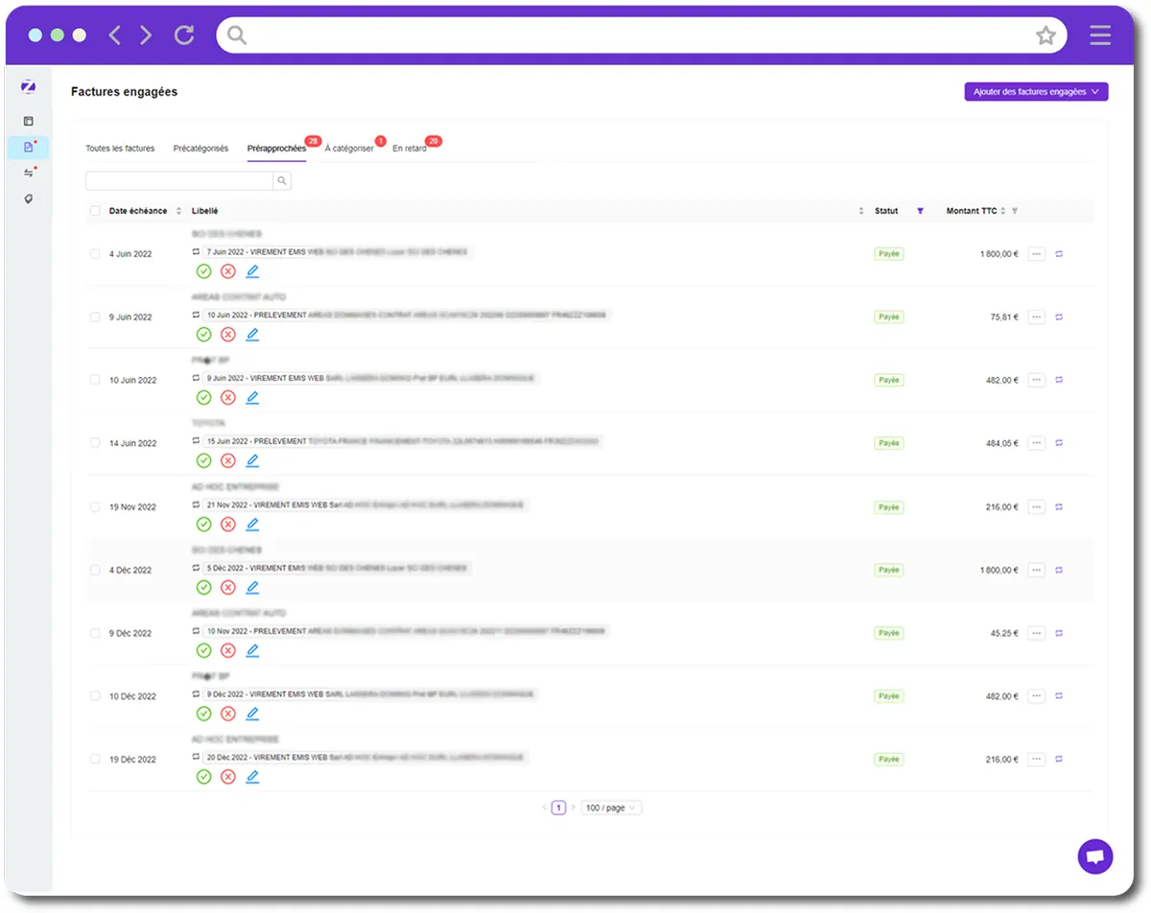Click recurrence icon on 1 800,00 € first row
Viewport: 1151px width, 913px height.
tap(1059, 254)
